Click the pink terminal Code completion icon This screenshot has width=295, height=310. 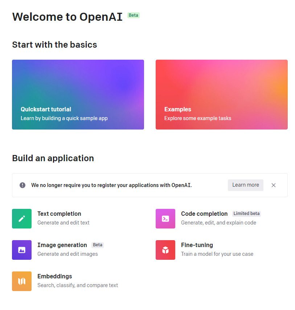click(165, 218)
